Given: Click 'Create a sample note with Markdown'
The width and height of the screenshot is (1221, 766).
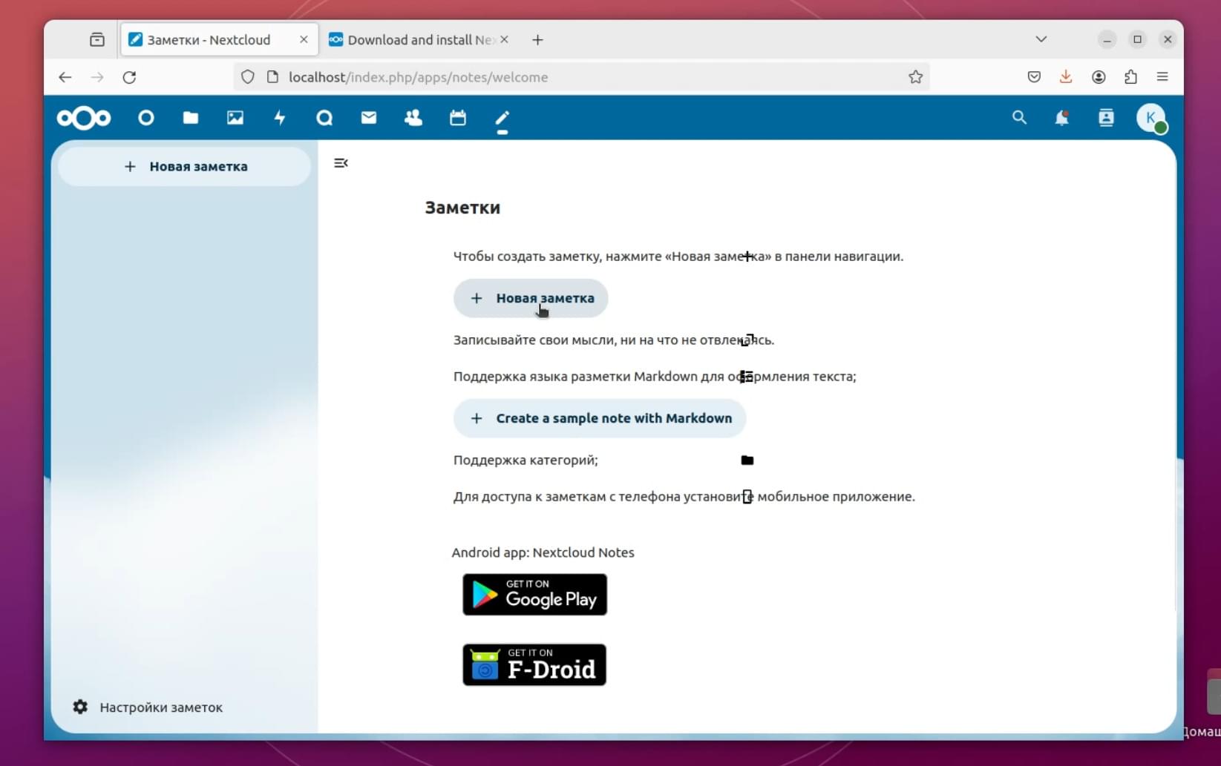Looking at the screenshot, I should (x=600, y=418).
